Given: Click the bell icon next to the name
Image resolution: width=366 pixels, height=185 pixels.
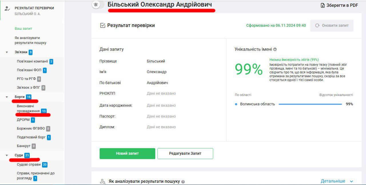Looking at the screenshot, I should tap(96, 5).
